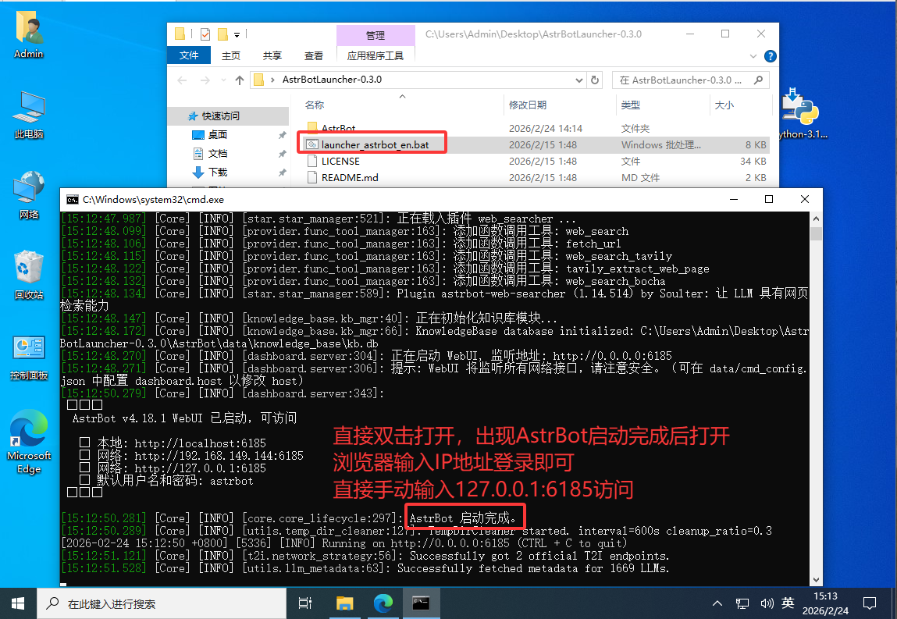The height and width of the screenshot is (619, 897).
Task: Open 桌面 in the quick access list
Action: (x=218, y=134)
